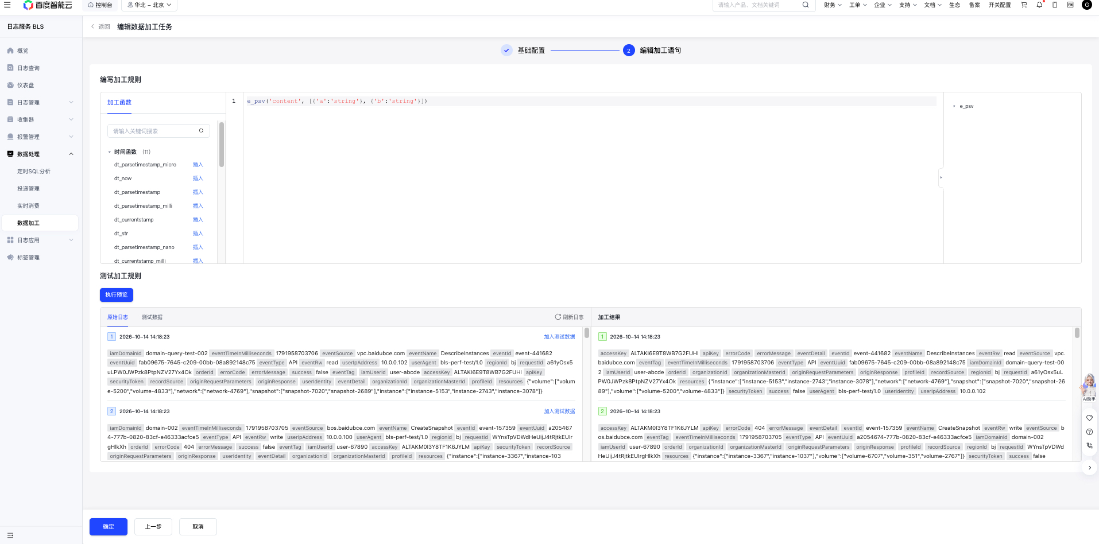This screenshot has height=544, width=1099.
Task: Switch language with the EN icon
Action: [1070, 5]
